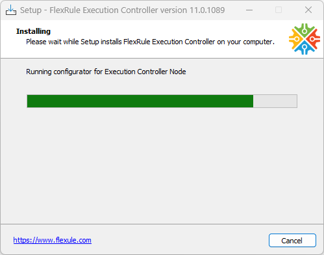
Task: Close the FlexRule Setup window
Action: point(308,10)
